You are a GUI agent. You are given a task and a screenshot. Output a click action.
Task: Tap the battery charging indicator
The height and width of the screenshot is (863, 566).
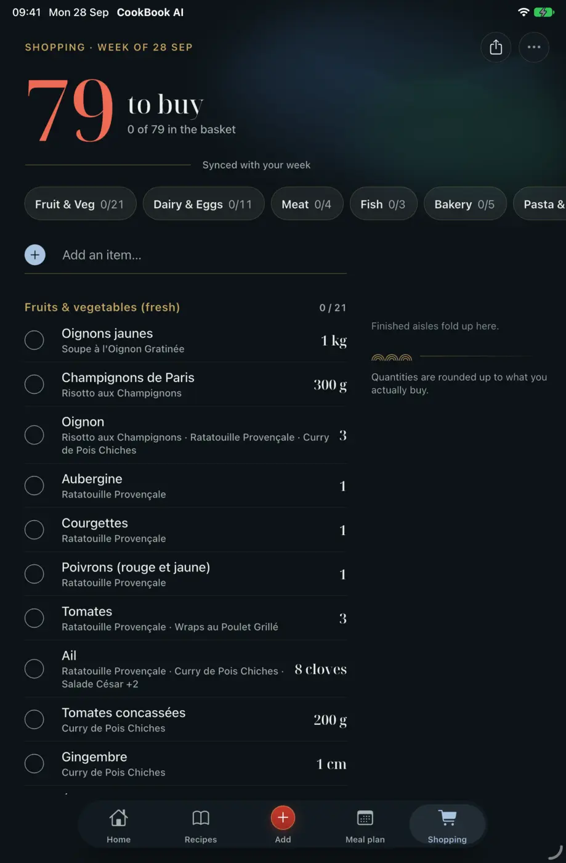coord(544,12)
